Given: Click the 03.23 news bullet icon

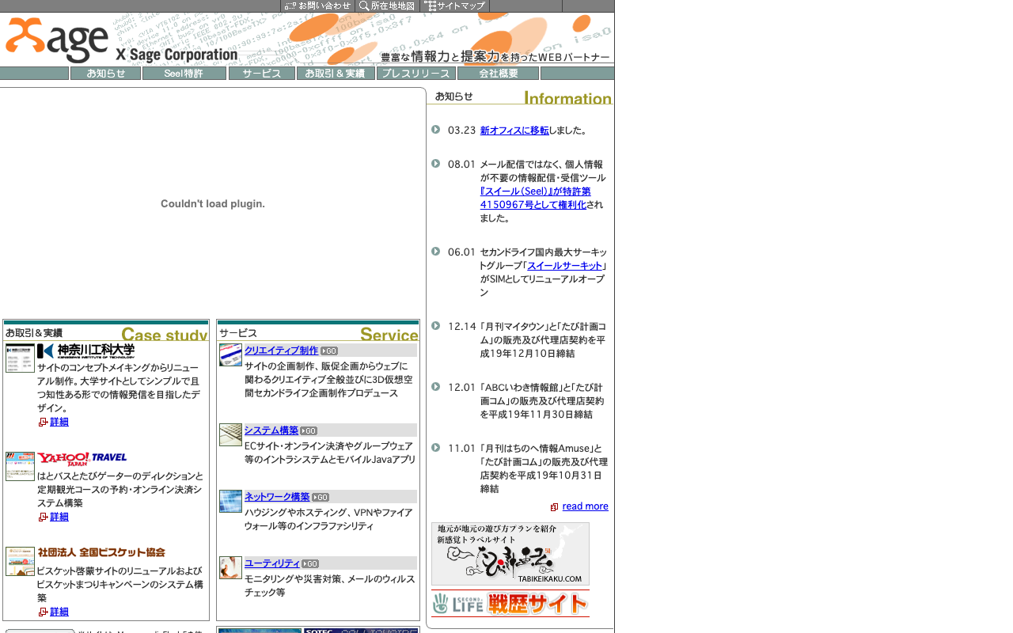Looking at the screenshot, I should click(435, 129).
